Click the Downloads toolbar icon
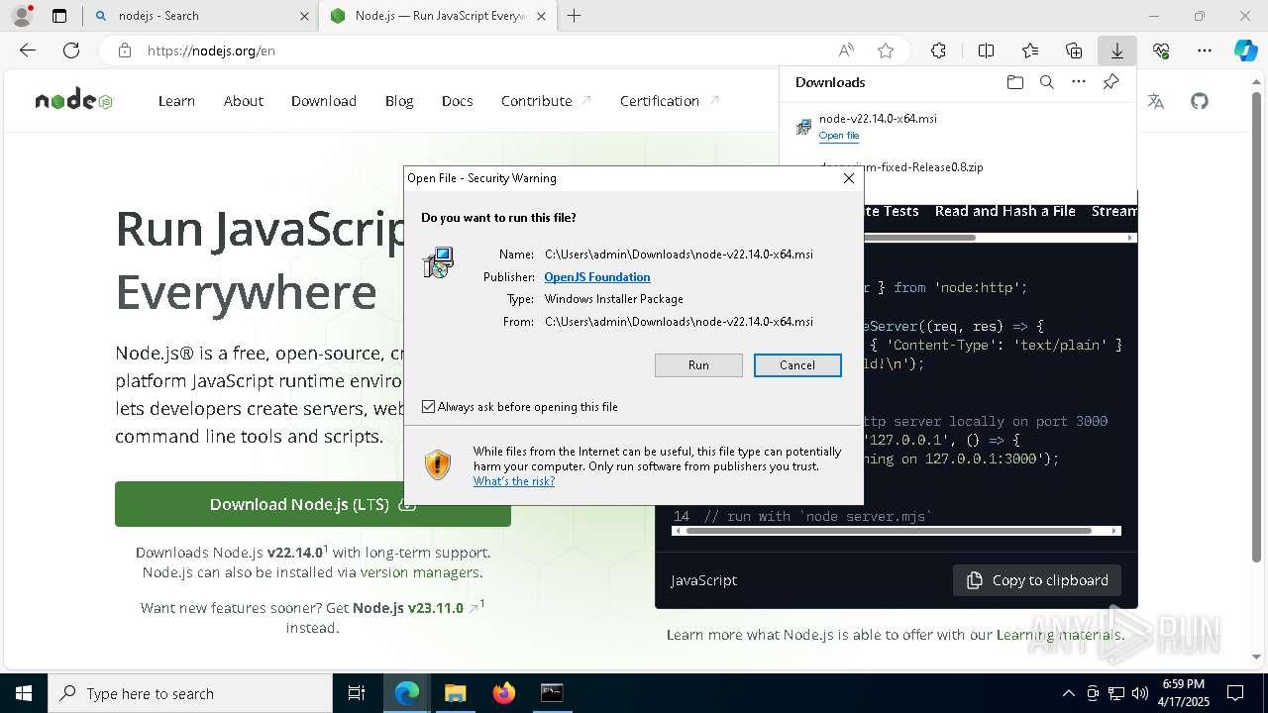Image resolution: width=1268 pixels, height=713 pixels. click(x=1116, y=51)
